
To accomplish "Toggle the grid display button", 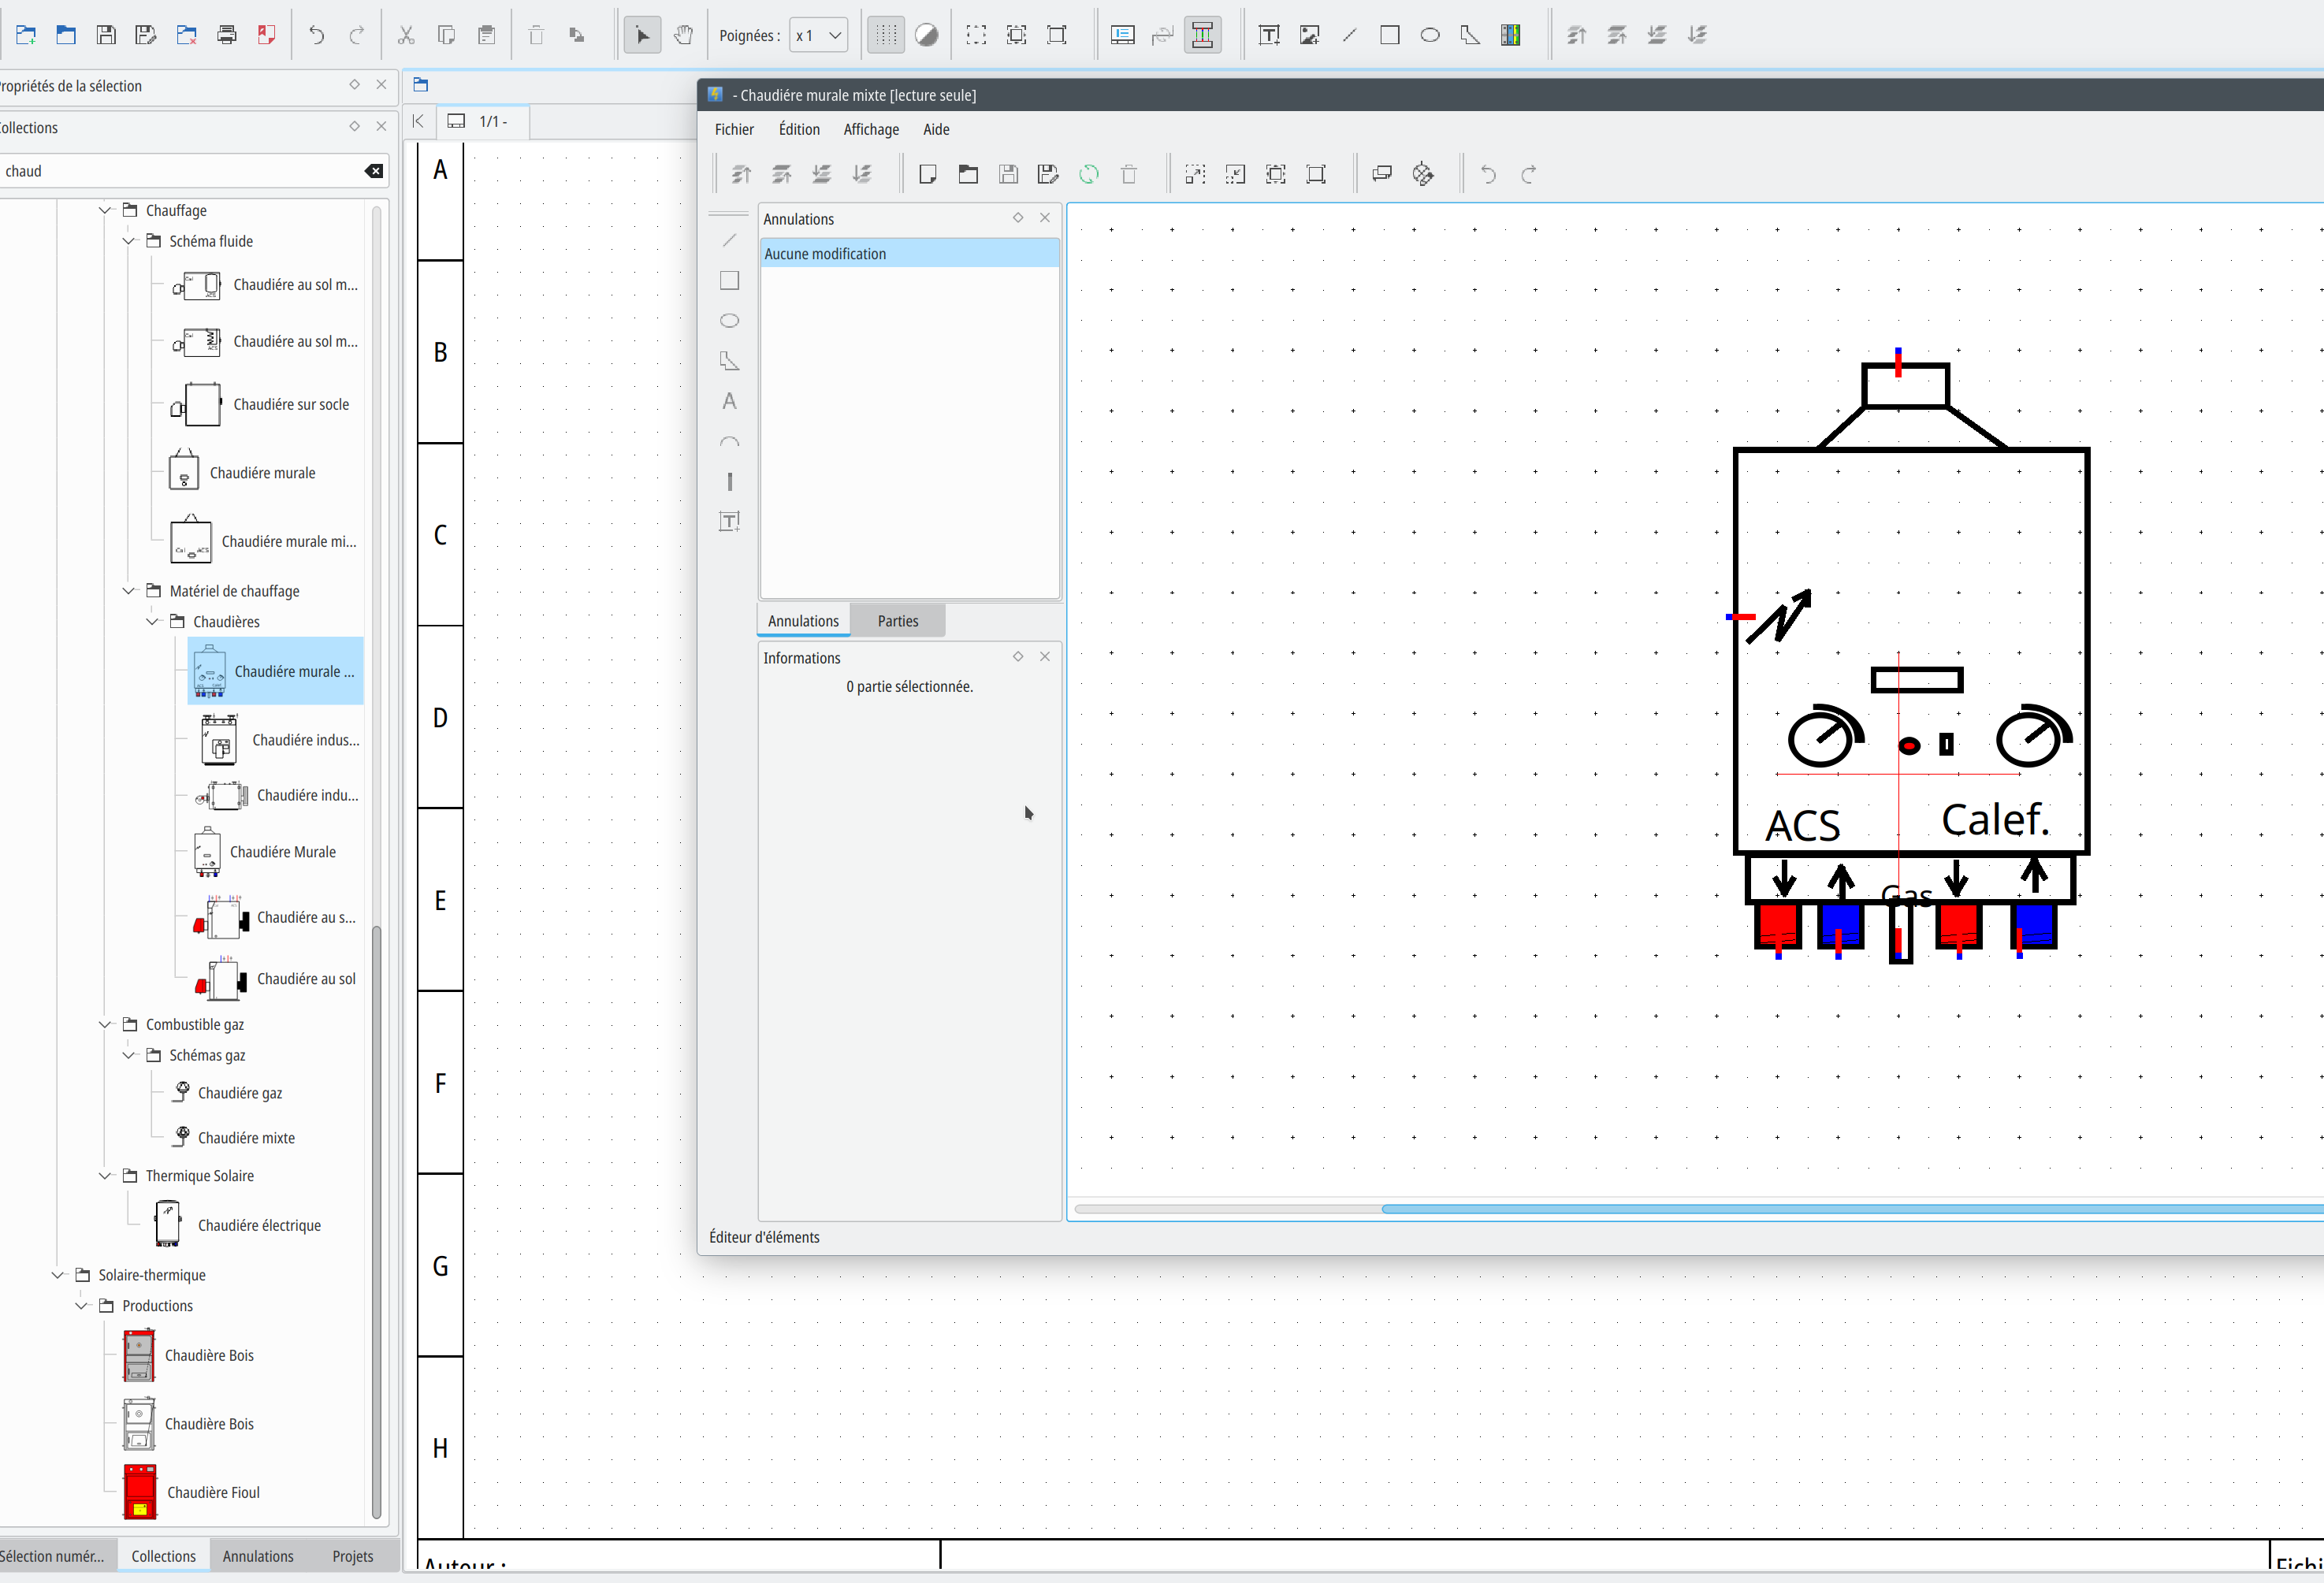I will [x=886, y=35].
